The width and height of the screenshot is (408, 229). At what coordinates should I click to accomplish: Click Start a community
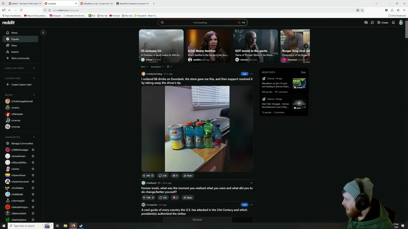tap(20, 58)
